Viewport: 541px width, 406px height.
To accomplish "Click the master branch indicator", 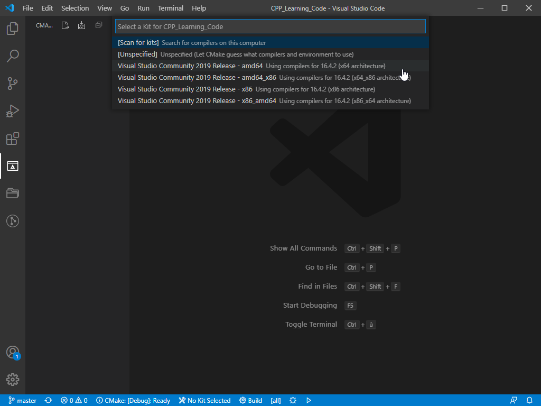I will [22, 401].
